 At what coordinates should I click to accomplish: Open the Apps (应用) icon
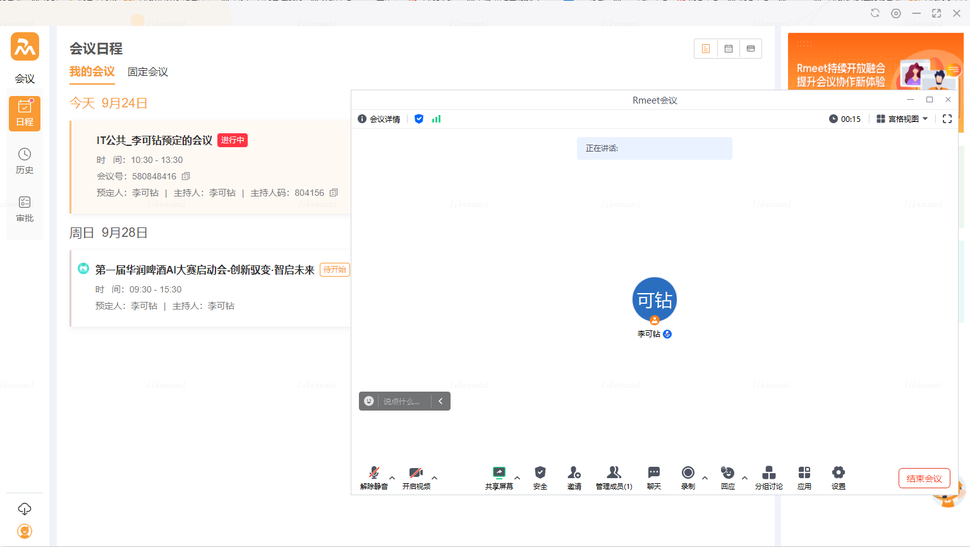click(804, 477)
